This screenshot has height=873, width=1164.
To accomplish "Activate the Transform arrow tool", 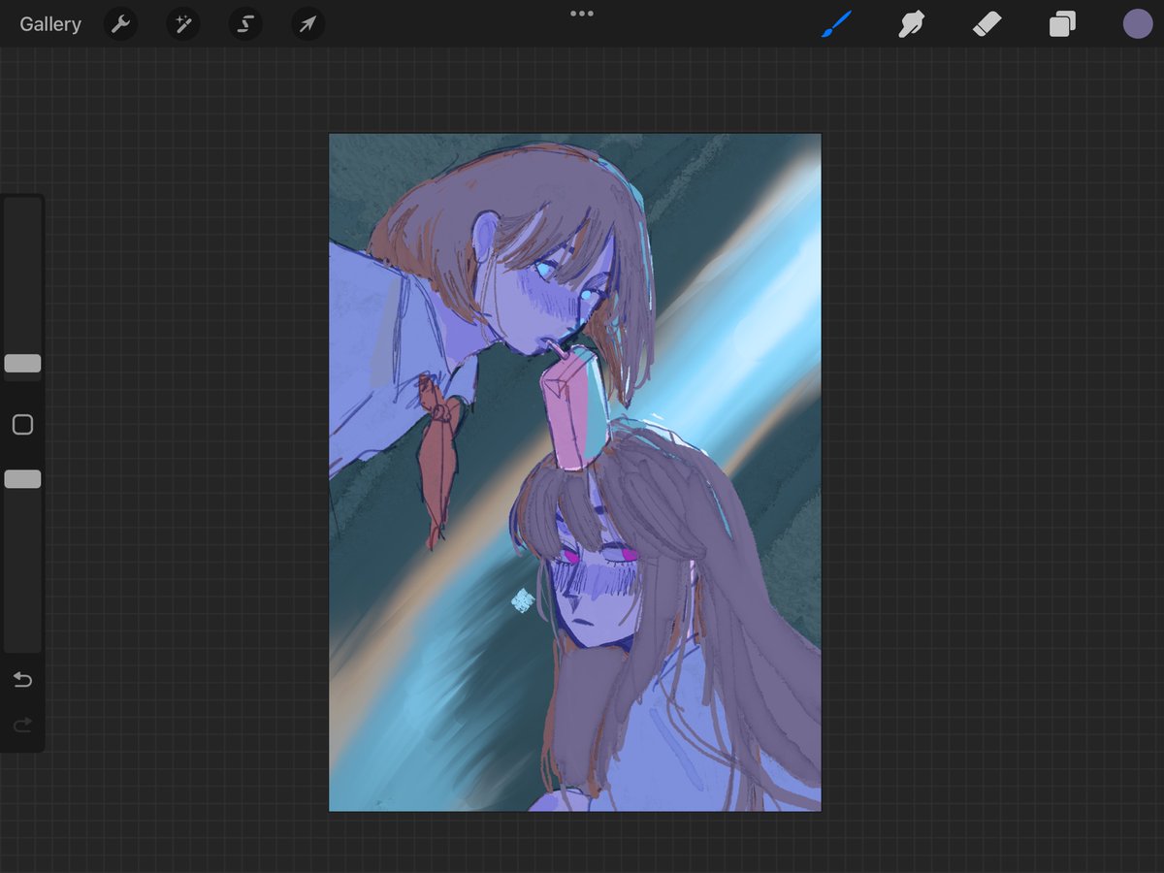I will (x=307, y=24).
